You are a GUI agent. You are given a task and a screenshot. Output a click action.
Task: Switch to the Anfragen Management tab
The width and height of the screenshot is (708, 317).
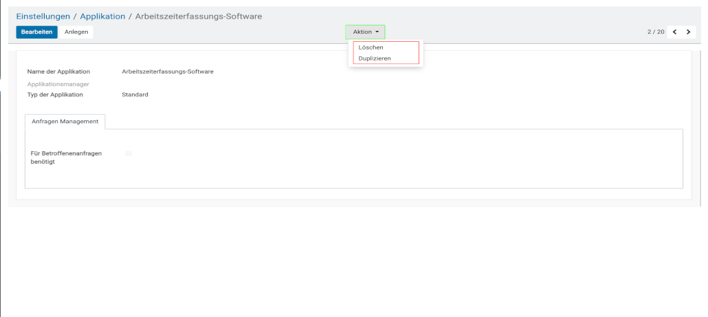pyautogui.click(x=65, y=121)
